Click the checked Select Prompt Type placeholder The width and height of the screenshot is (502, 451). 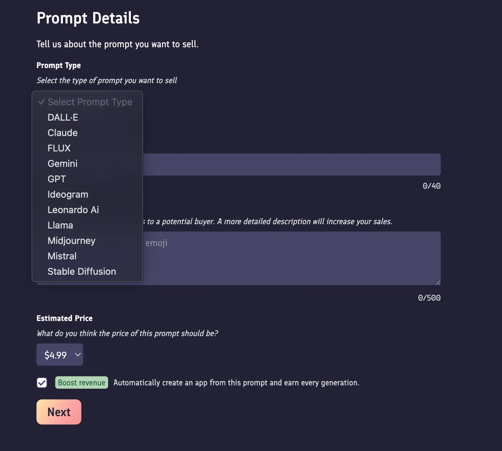pos(90,102)
